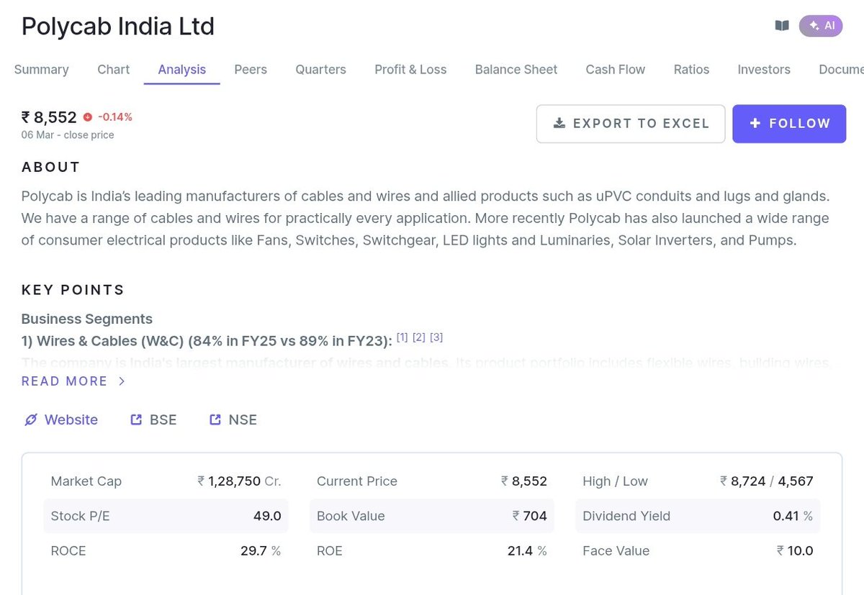This screenshot has width=864, height=595.
Task: Open the Ratios tab
Action: tap(691, 70)
